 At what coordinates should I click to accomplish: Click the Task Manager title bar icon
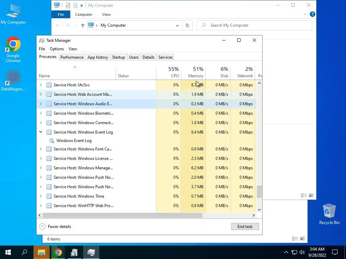pyautogui.click(x=42, y=40)
